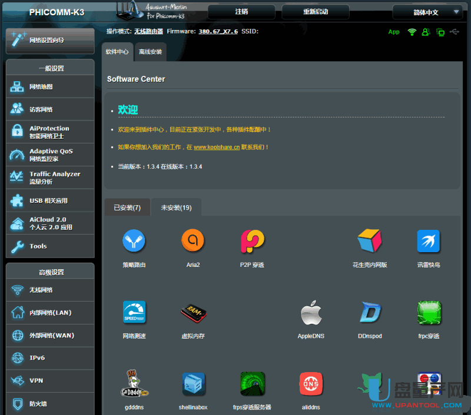Expand the 简体中文 language dropdown
This screenshot has width=471, height=415.
point(427,12)
